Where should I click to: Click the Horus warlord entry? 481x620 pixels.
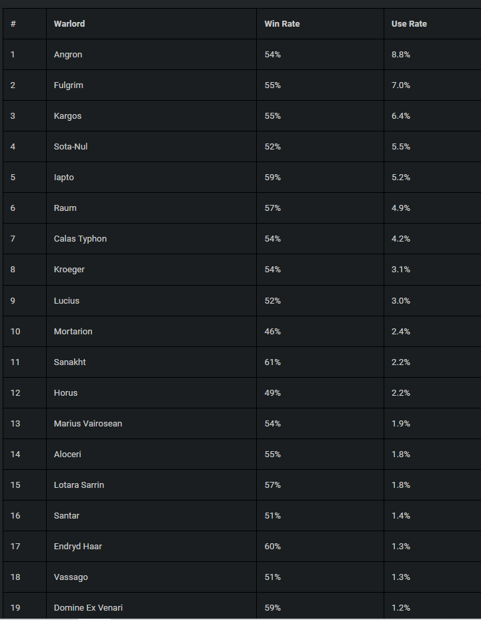[65, 393]
